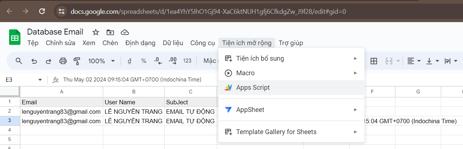463x149 pixels.
Task: Select the row 2 email address cell
Action: click(x=61, y=111)
